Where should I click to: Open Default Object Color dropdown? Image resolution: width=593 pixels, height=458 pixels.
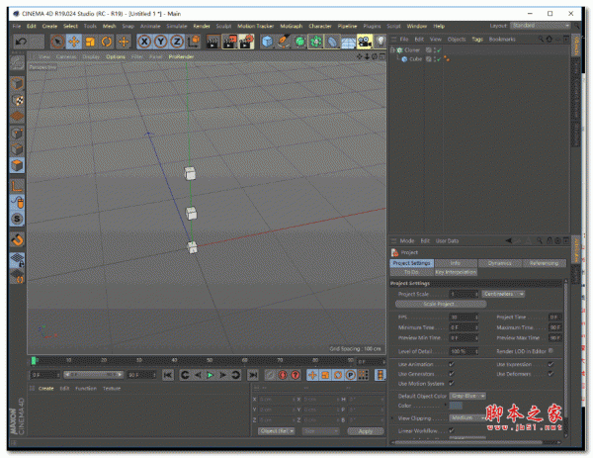(x=467, y=396)
